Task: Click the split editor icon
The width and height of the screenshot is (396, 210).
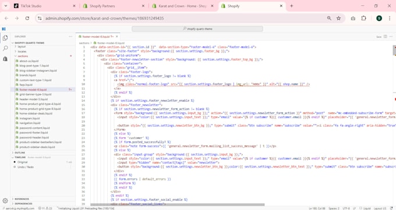Action: pos(386,37)
